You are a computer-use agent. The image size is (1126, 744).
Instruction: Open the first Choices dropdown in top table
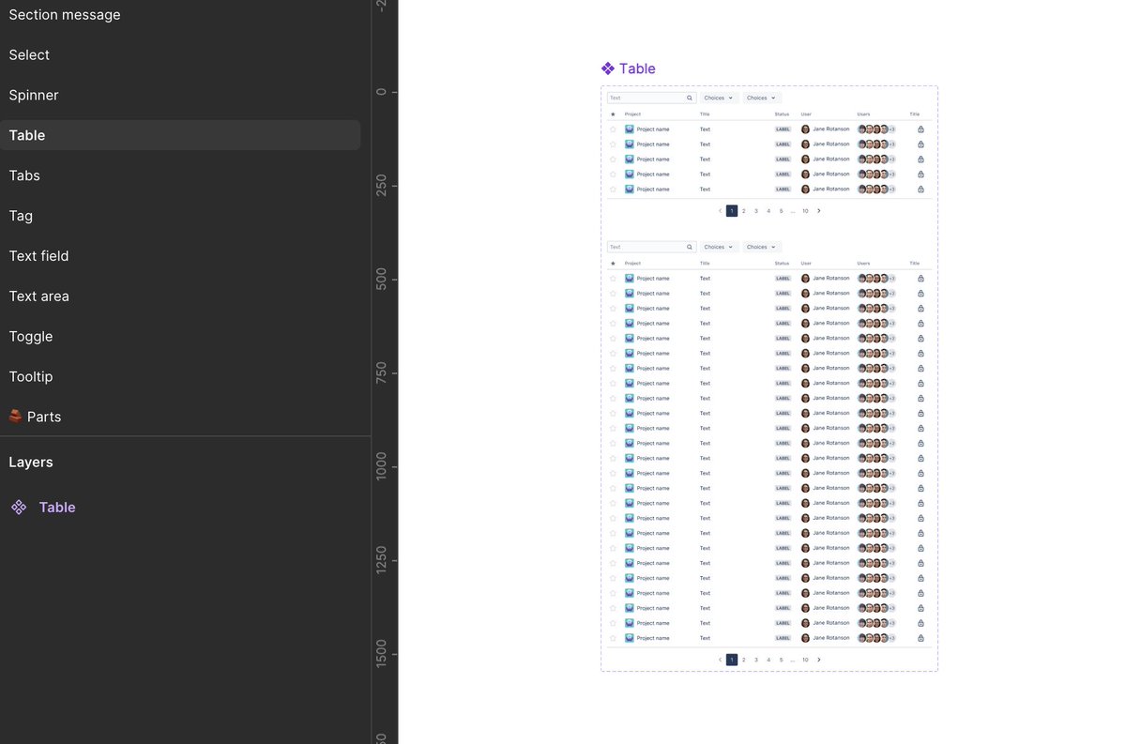tap(719, 98)
